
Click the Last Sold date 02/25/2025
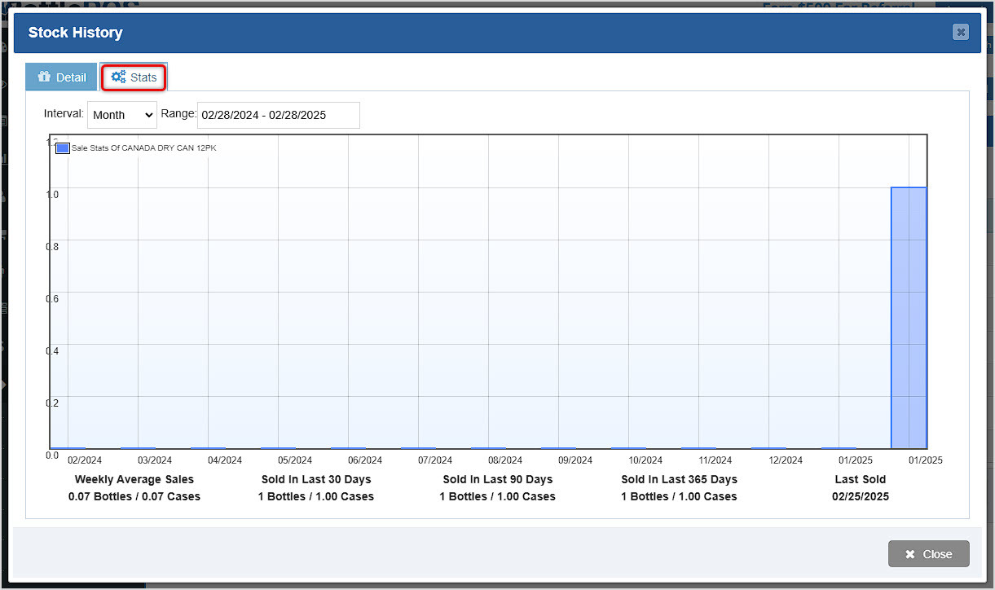860,496
